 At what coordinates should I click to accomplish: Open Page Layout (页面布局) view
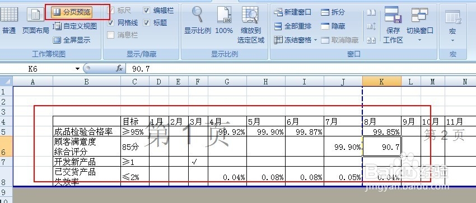tap(35, 21)
